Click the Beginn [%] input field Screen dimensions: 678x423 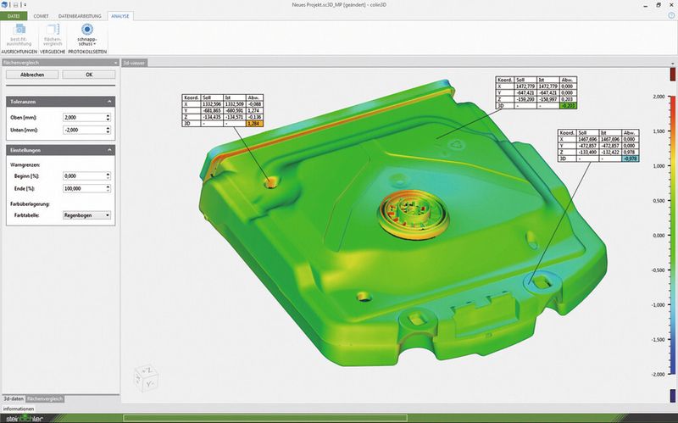click(84, 176)
